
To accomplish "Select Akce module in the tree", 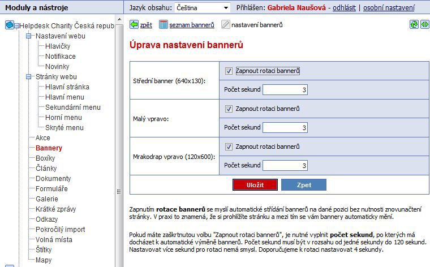I will click(43, 137).
